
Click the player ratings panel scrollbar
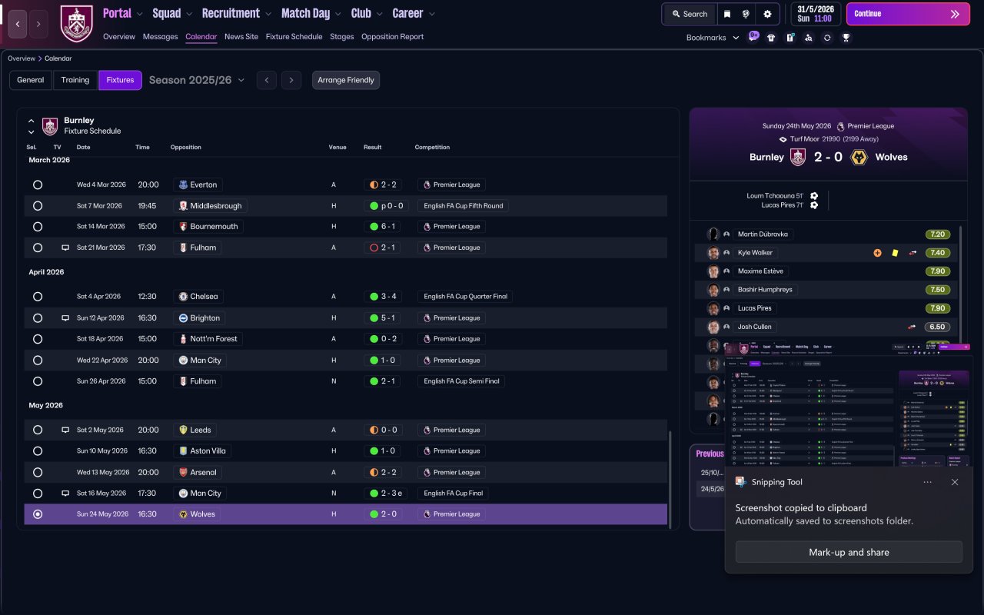pyautogui.click(x=961, y=284)
